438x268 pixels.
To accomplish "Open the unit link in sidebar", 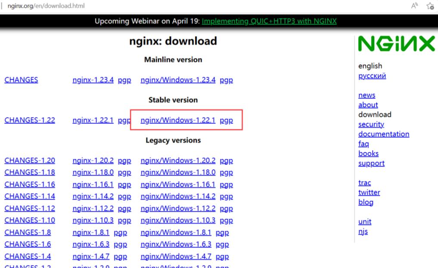I will click(x=365, y=222).
